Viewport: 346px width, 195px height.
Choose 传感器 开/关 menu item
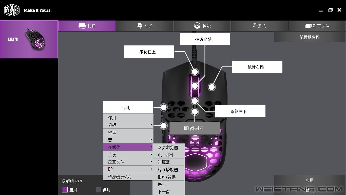(x=128, y=176)
